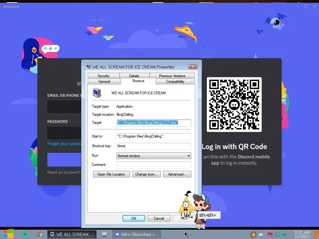The width and height of the screenshot is (319, 239).
Task: Switch to the discordapp taskbar window
Action: click(x=137, y=234)
